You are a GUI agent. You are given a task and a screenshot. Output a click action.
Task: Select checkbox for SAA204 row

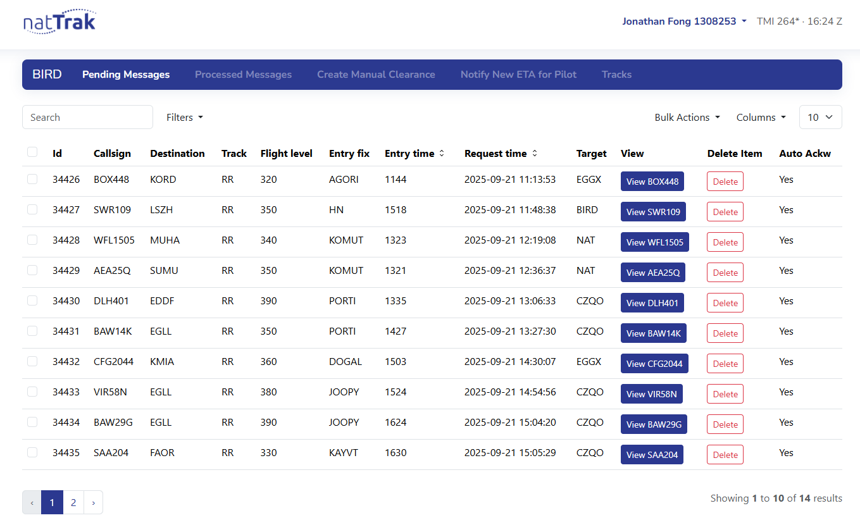click(32, 452)
